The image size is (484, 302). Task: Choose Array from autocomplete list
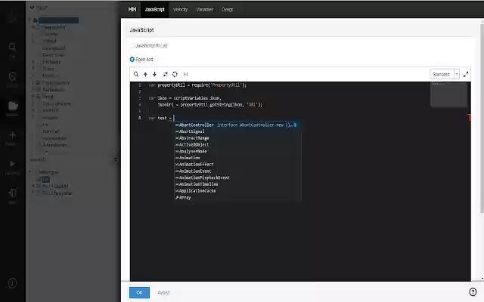tap(237, 198)
